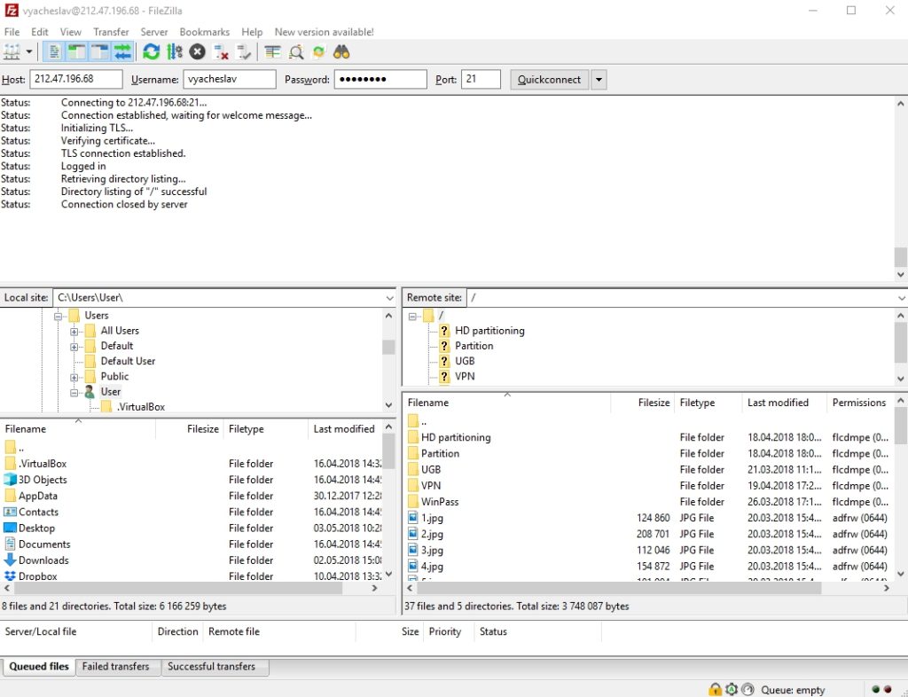Select the Documents folder in local list
This screenshot has width=908, height=697.
click(44, 544)
